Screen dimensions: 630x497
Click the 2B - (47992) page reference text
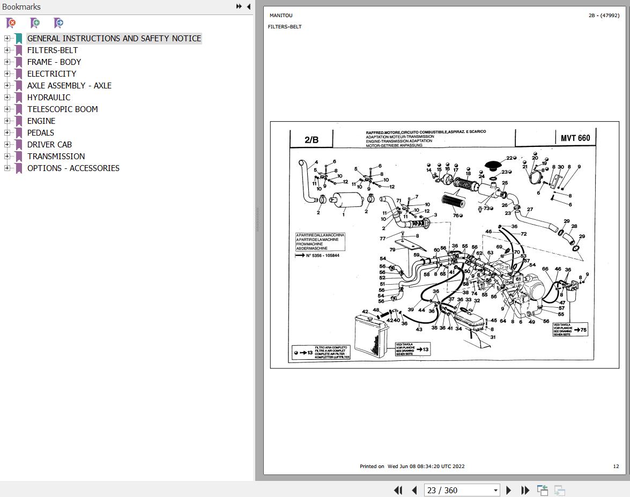(x=604, y=15)
